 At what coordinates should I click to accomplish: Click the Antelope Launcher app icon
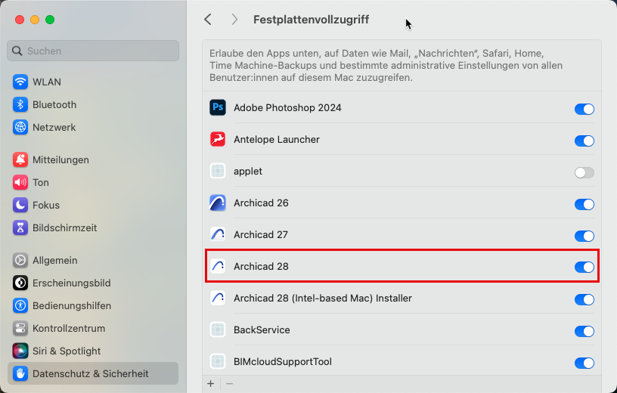point(218,140)
